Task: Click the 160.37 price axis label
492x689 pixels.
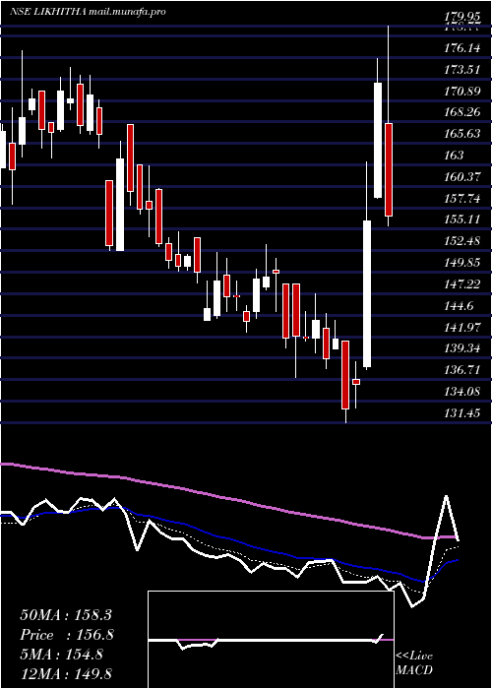Action: tap(461, 176)
